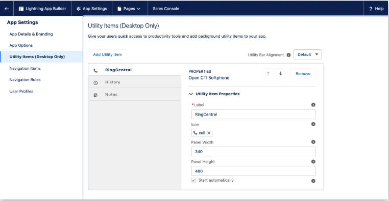Click the Notes icon

[x=95, y=95]
